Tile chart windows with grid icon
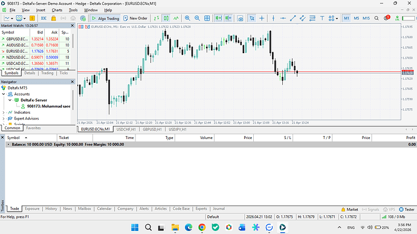Viewport: 417px width, 234px height. pos(207,18)
